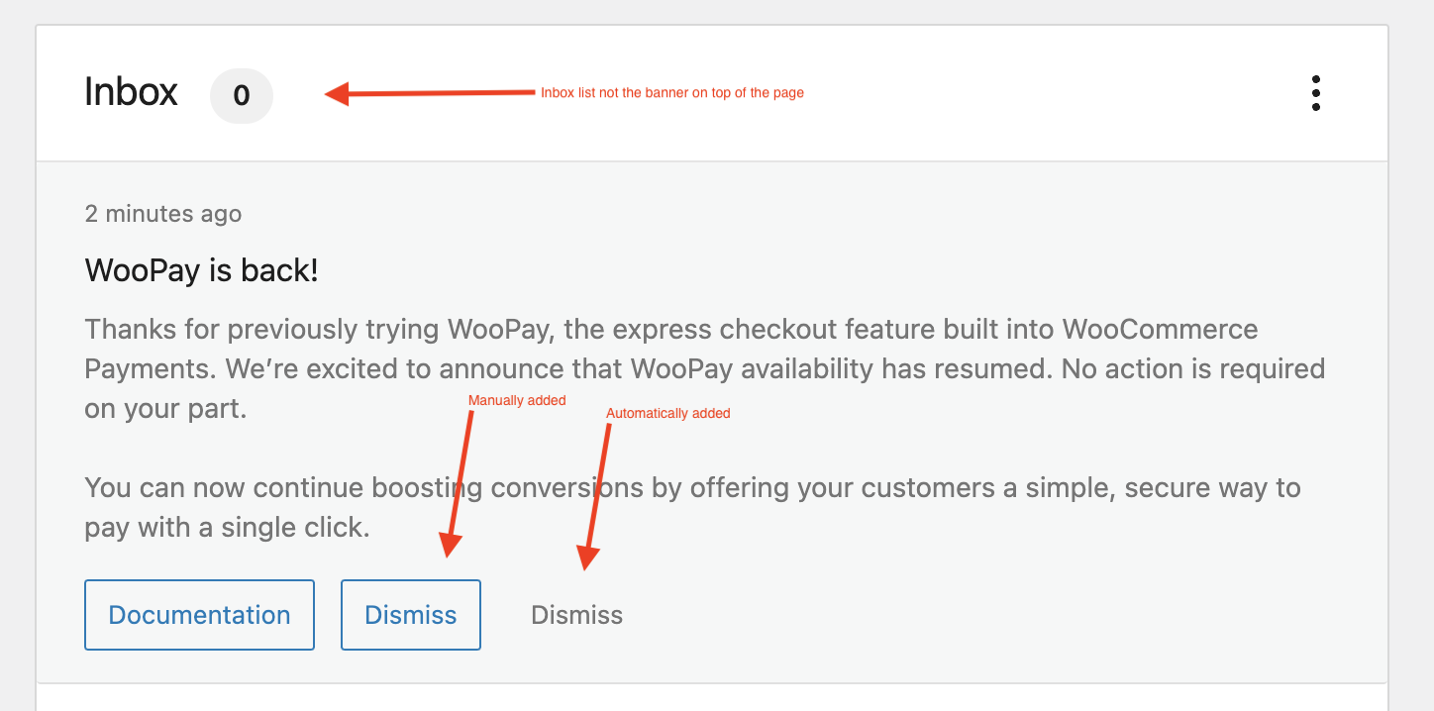Click the Inbox list not the banner annotation
Viewport: 1434px width, 711px height.
click(x=671, y=93)
